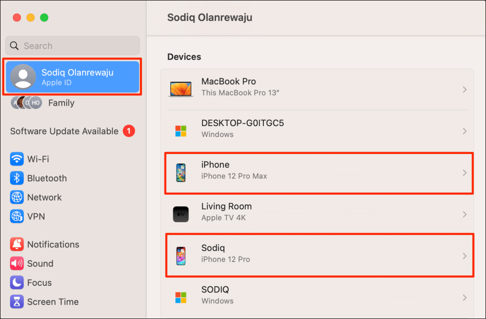Click the "iPhone 12 Pro Max" subtitle

coord(234,176)
